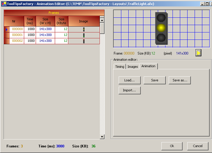Image resolution: width=212 pixels, height=153 pixels.
Task: Click the row selector of frame 000001
Action: [x=7, y=35]
